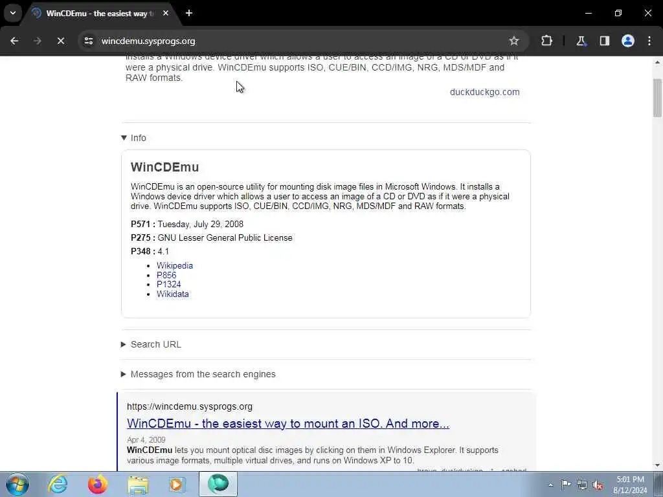
Task: Click the P348 version value 4.1
Action: [163, 252]
